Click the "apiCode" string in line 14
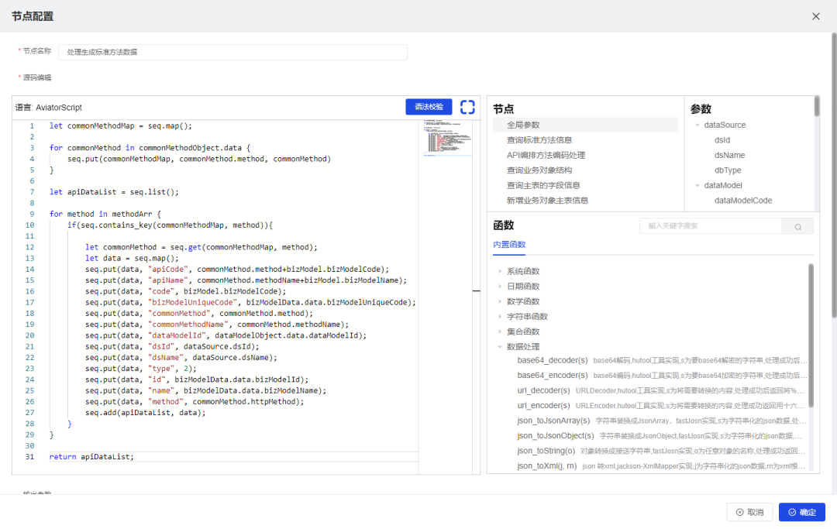The height and width of the screenshot is (529, 837). [x=168, y=270]
